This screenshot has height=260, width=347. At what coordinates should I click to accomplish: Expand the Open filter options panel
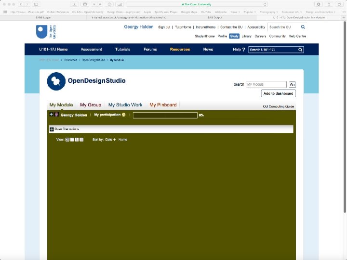(52, 129)
